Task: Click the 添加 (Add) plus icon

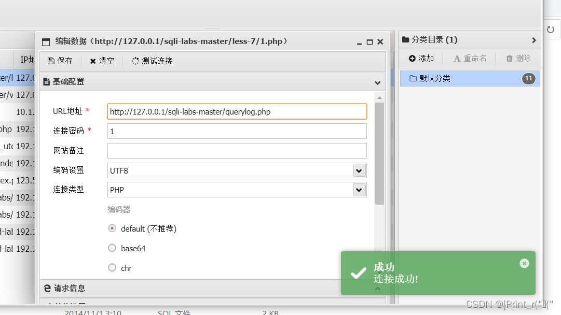Action: (412, 58)
